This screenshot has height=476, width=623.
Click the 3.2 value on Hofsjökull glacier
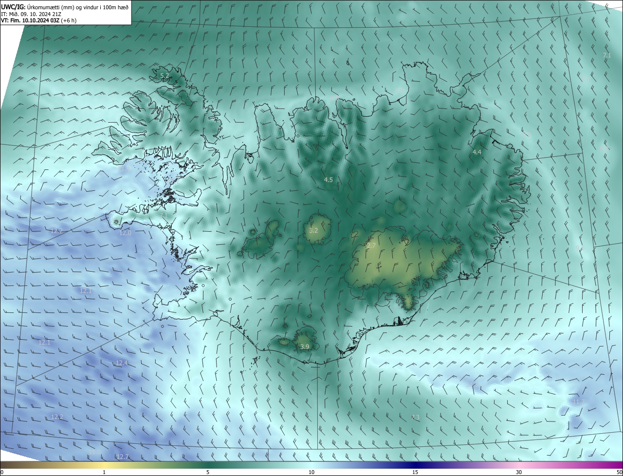click(313, 230)
